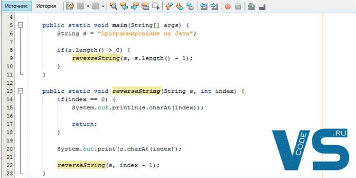Toggle rectangular selection mode
The height and width of the screenshot is (178, 356).
(x=156, y=6)
